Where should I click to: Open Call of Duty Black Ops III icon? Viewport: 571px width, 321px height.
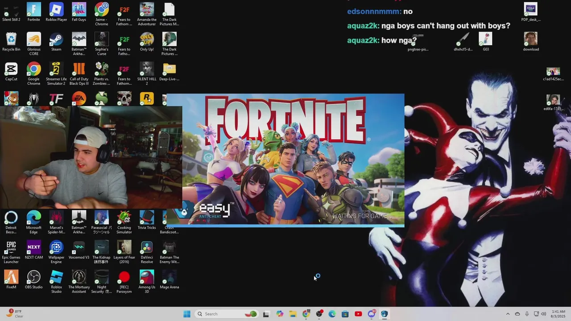[x=79, y=74]
